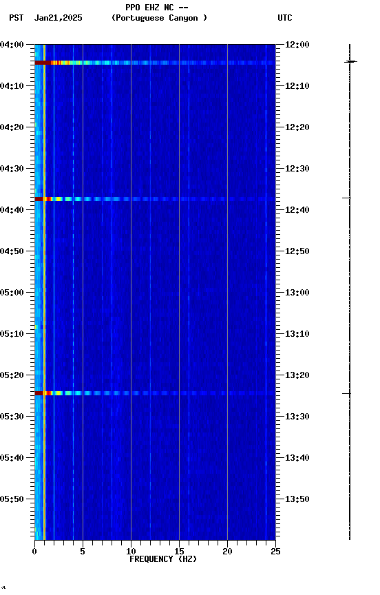Viewport: 380px width, 595px height.
Task: Click the seismic event band near 12:04 UTC
Action: click(155, 63)
